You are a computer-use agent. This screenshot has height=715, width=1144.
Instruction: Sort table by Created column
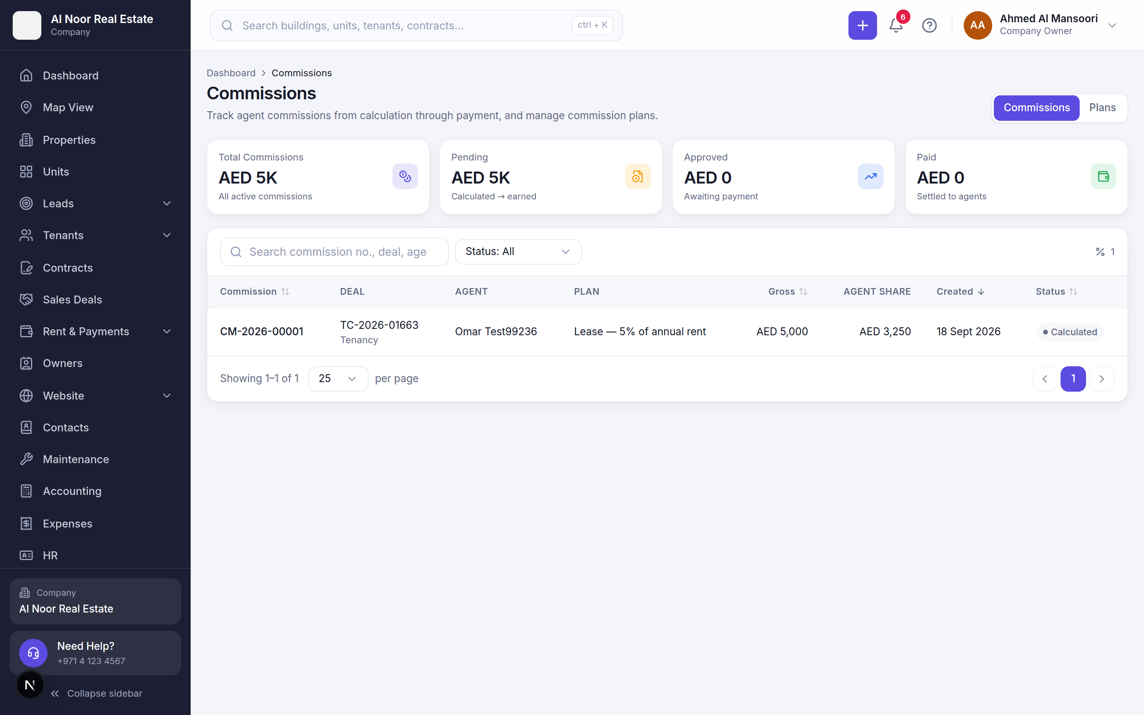(x=960, y=291)
